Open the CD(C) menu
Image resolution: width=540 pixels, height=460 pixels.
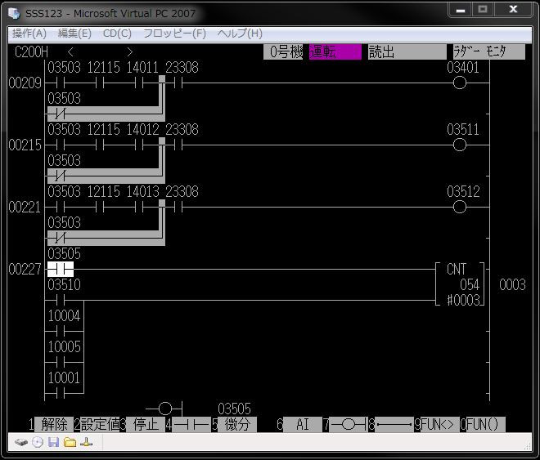tap(117, 33)
